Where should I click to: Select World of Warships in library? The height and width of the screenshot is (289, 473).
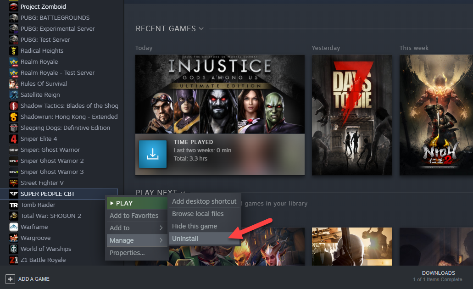46,249
